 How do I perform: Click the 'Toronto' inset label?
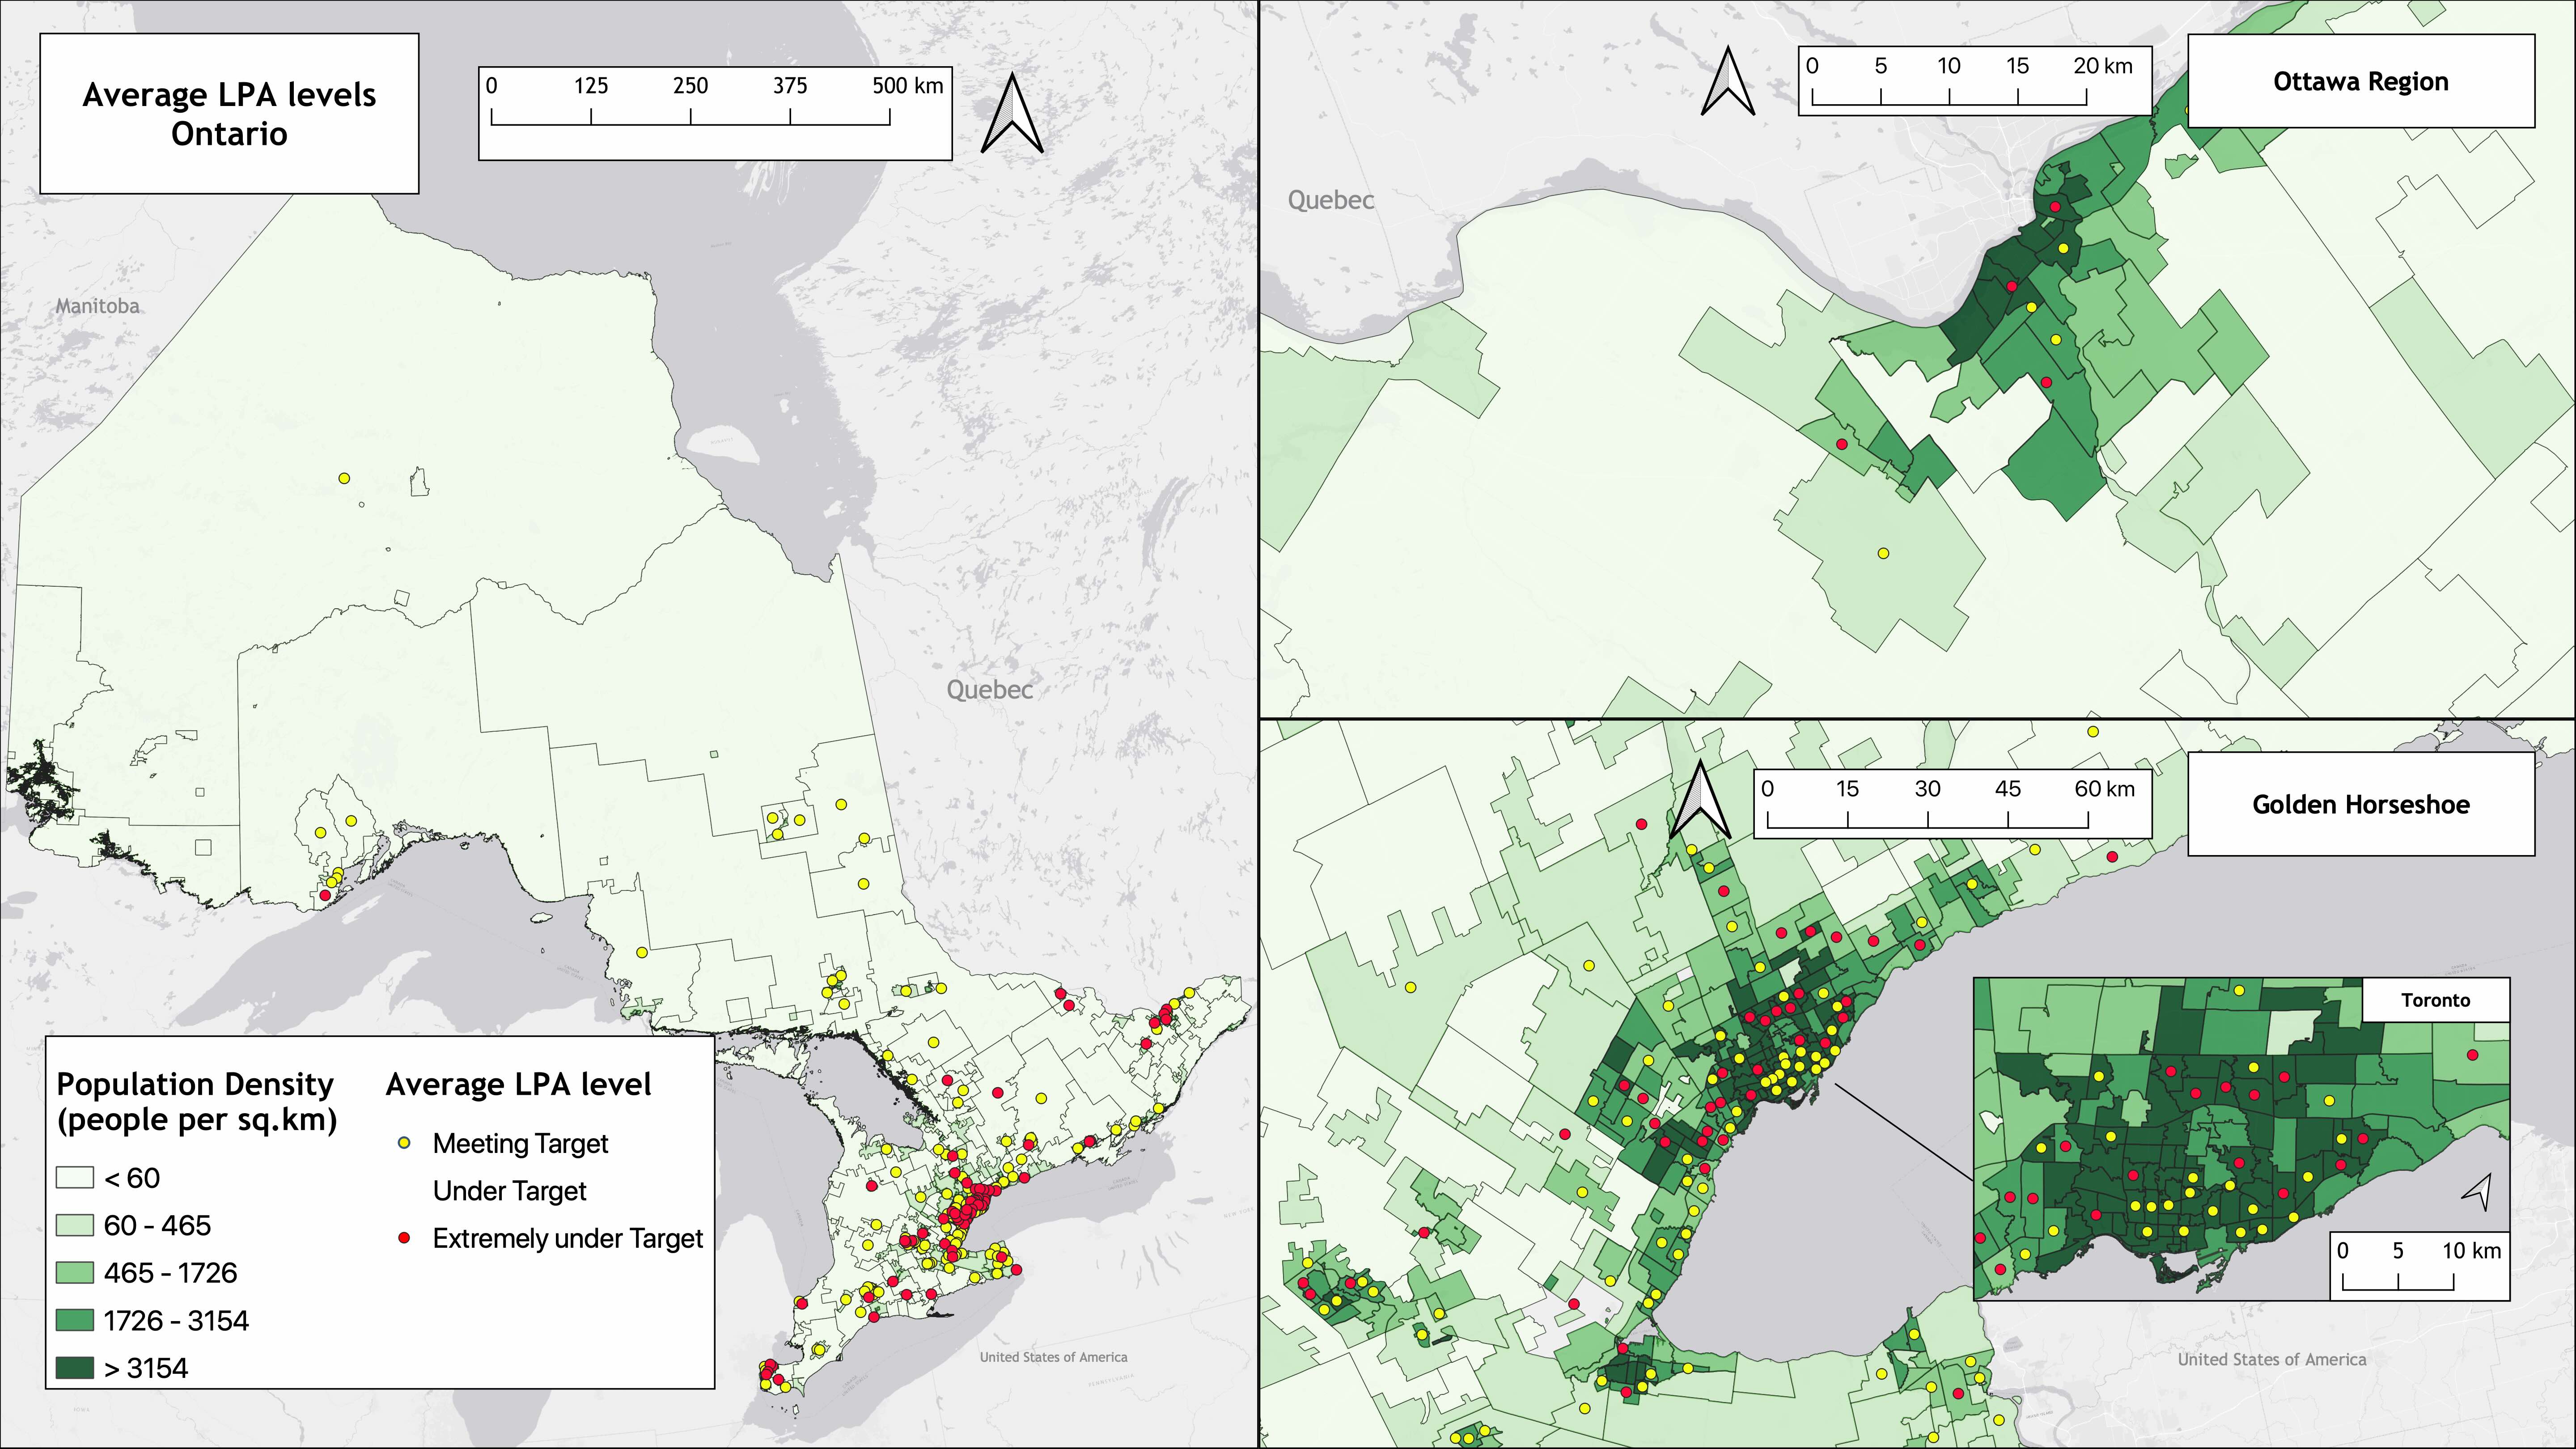tap(2435, 1000)
